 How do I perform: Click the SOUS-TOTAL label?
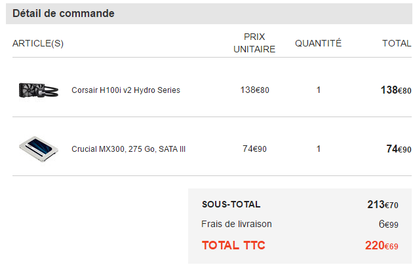point(231,204)
